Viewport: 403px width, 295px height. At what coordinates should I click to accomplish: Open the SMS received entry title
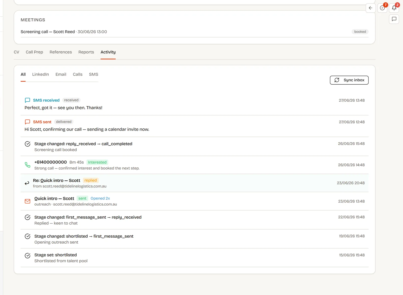pos(46,100)
